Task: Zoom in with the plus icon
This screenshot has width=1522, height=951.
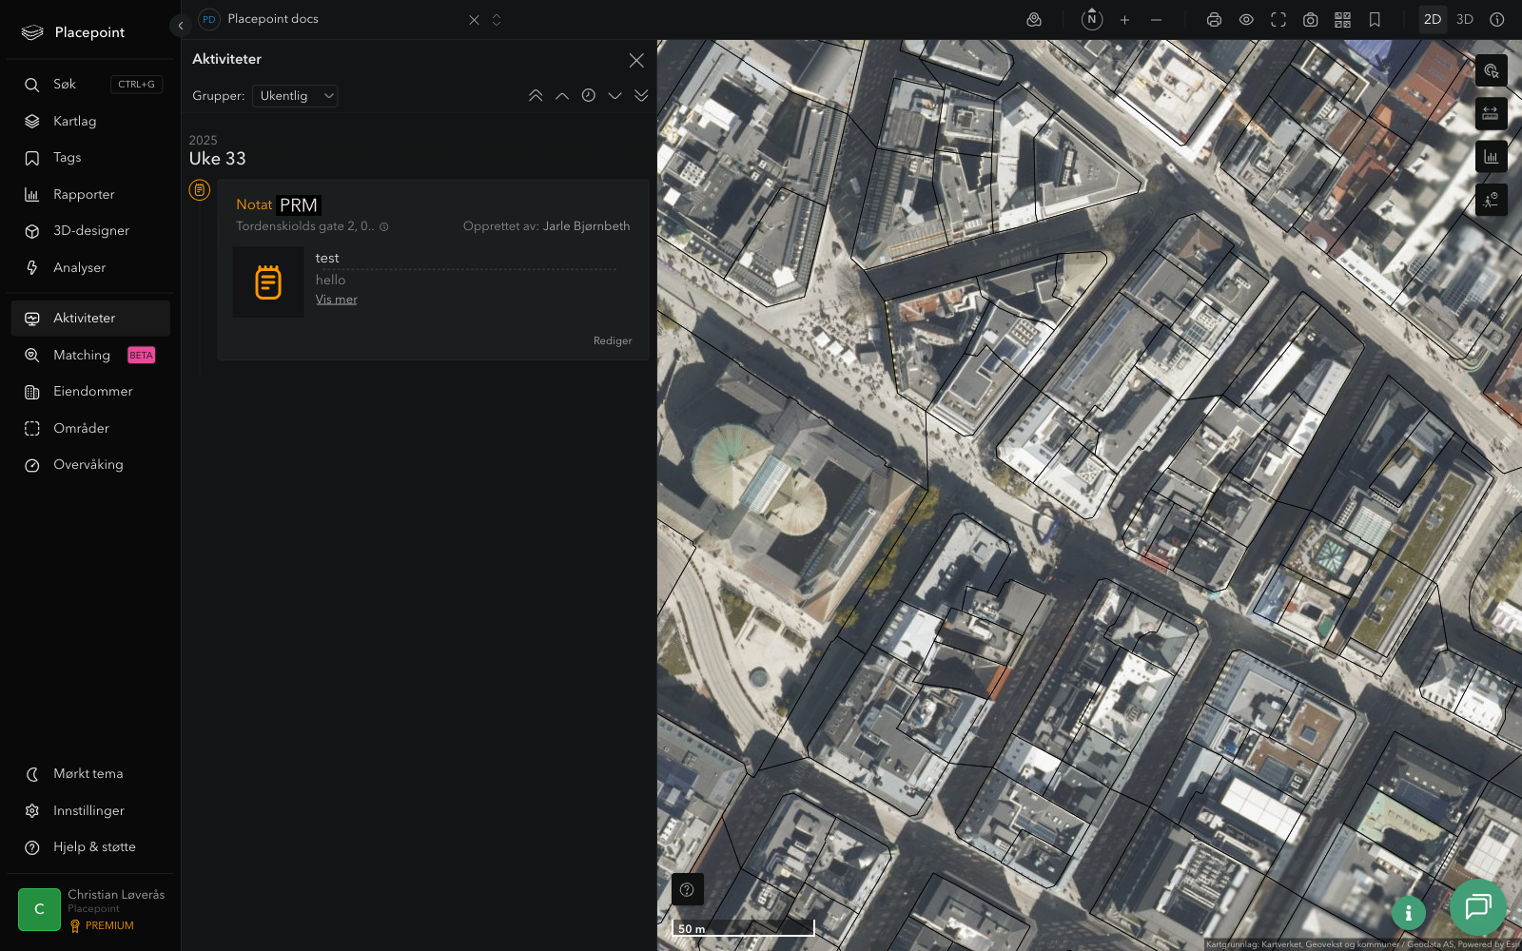Action: pyautogui.click(x=1124, y=20)
